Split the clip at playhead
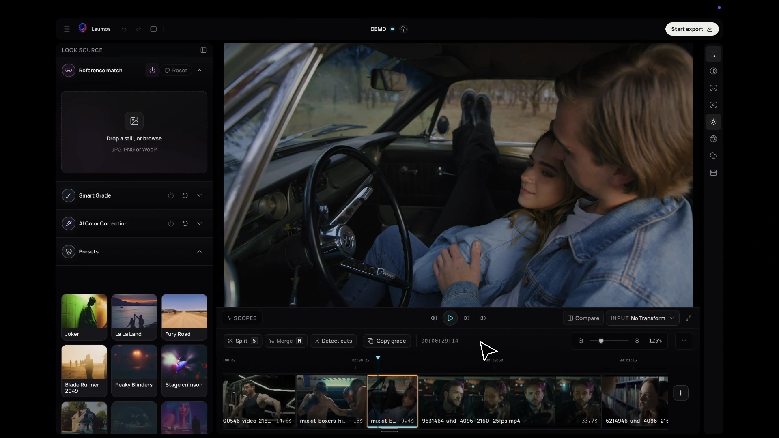This screenshot has width=779, height=438. [243, 341]
